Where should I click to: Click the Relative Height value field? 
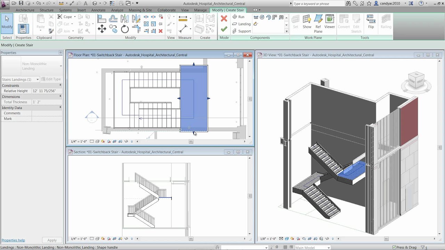click(x=47, y=91)
